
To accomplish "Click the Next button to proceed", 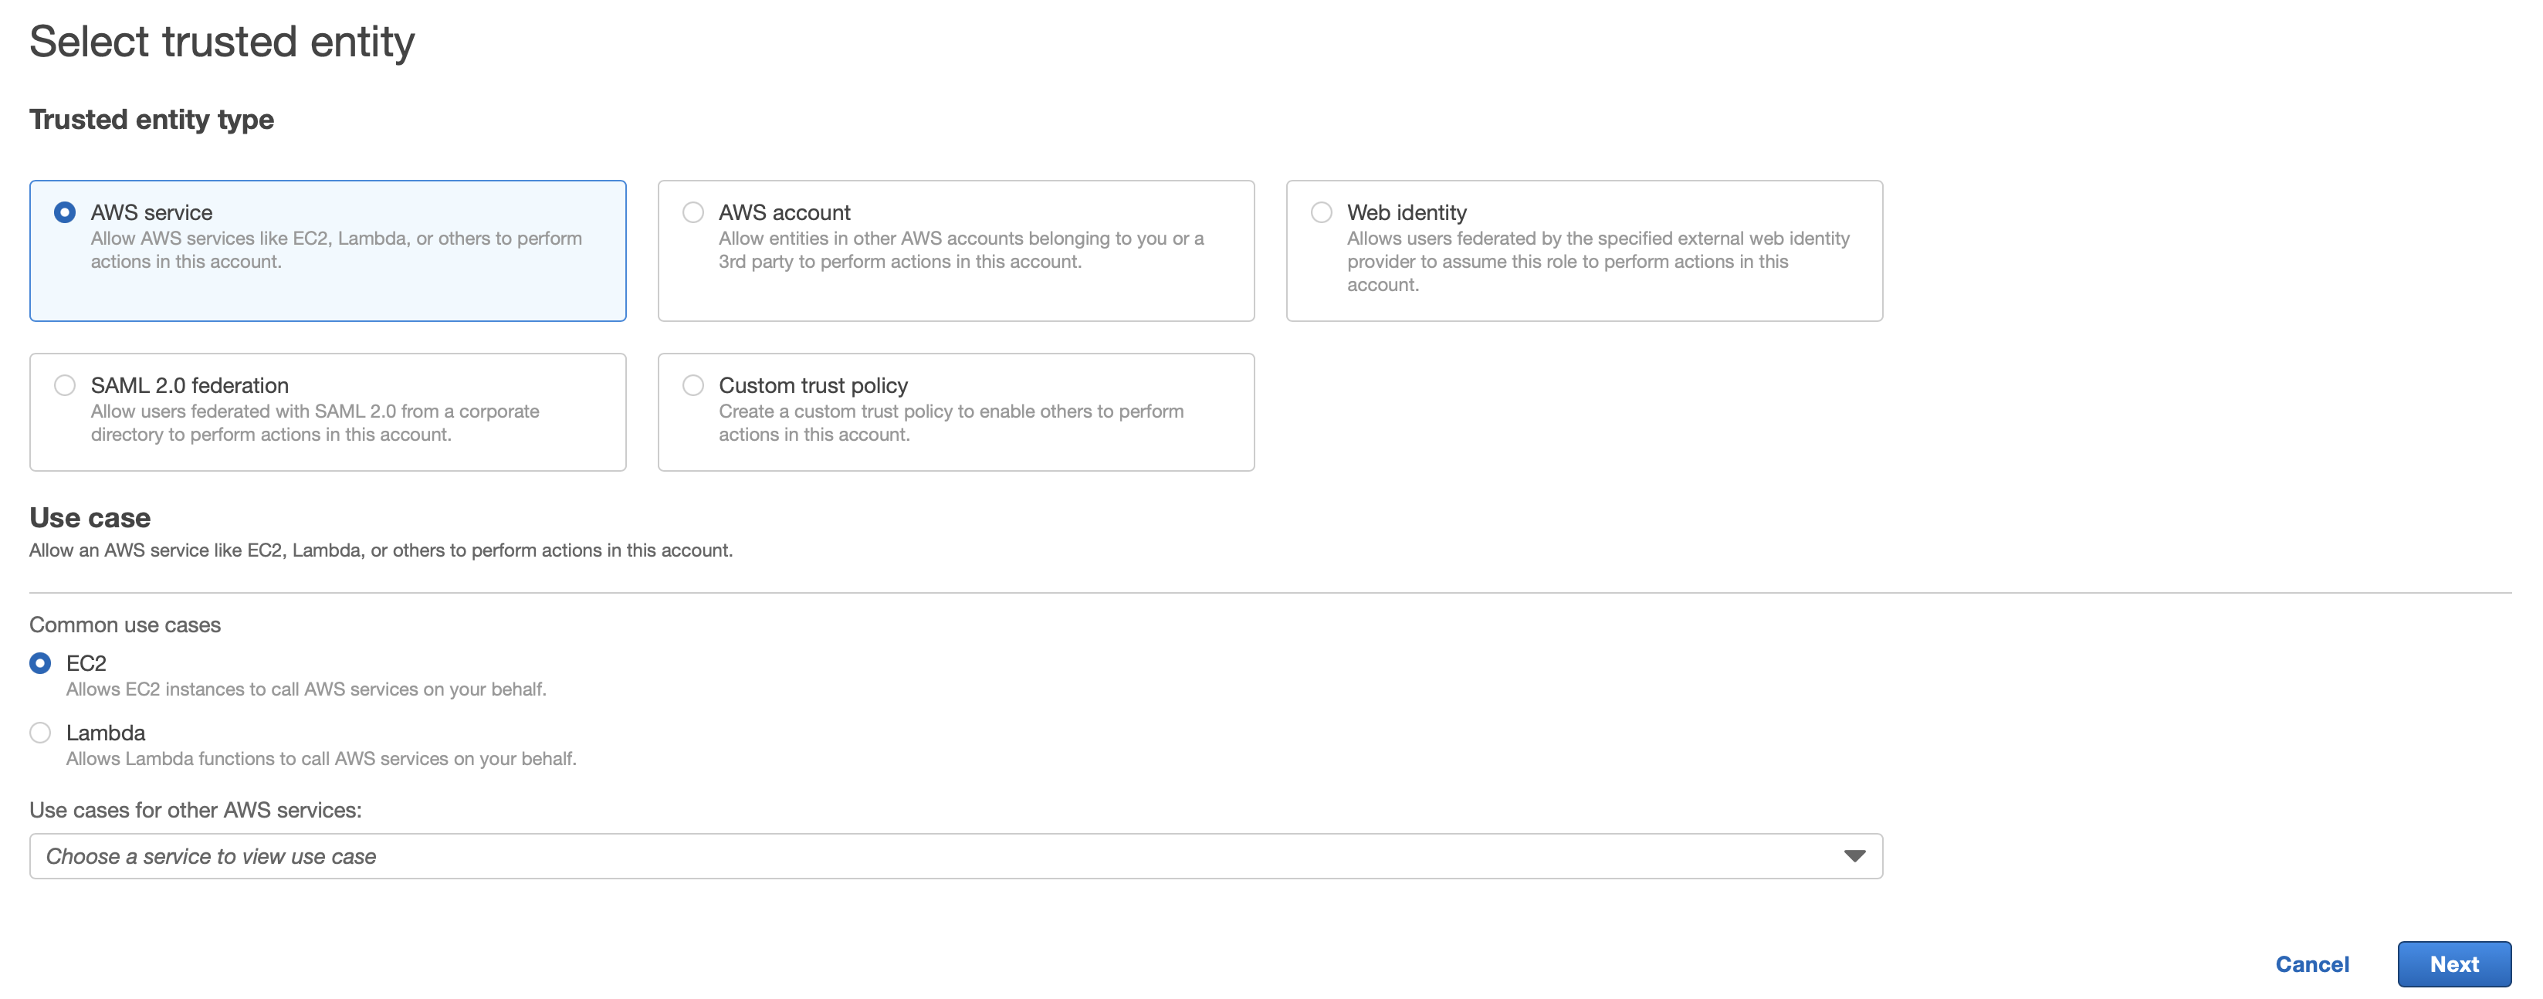I will click(x=2454, y=964).
